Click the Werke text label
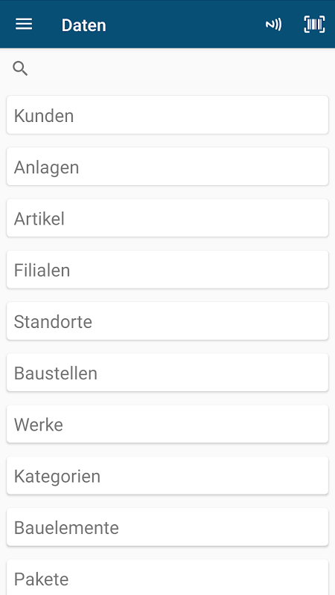The width and height of the screenshot is (335, 595). 39,425
